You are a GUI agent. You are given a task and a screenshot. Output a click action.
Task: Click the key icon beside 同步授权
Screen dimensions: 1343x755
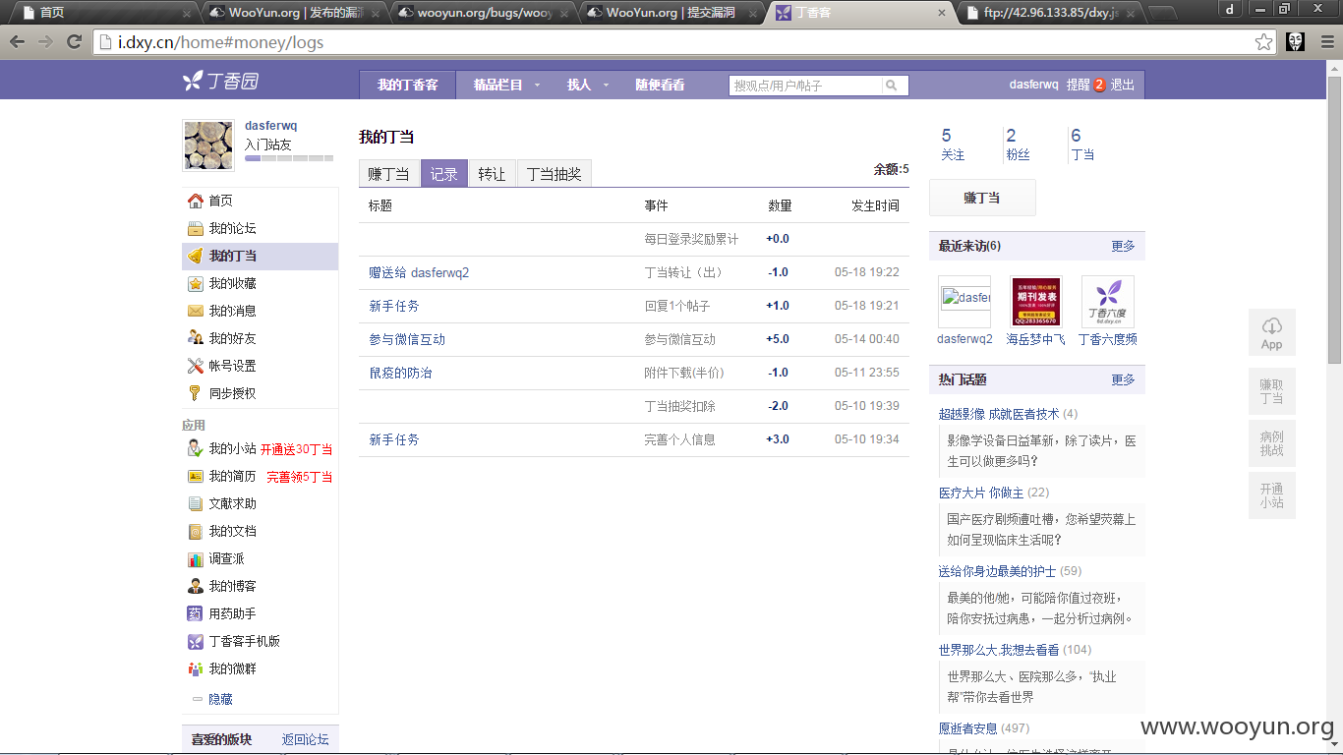tap(195, 393)
